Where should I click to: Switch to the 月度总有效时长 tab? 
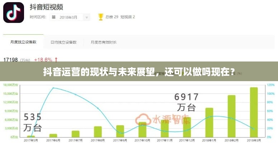[x=104, y=42]
